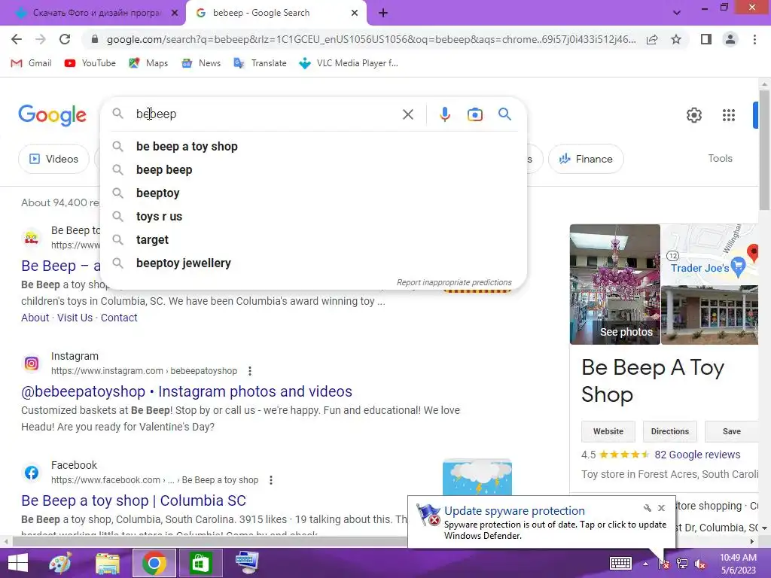Open the Chrome profile avatar
The image size is (771, 578).
click(x=730, y=39)
